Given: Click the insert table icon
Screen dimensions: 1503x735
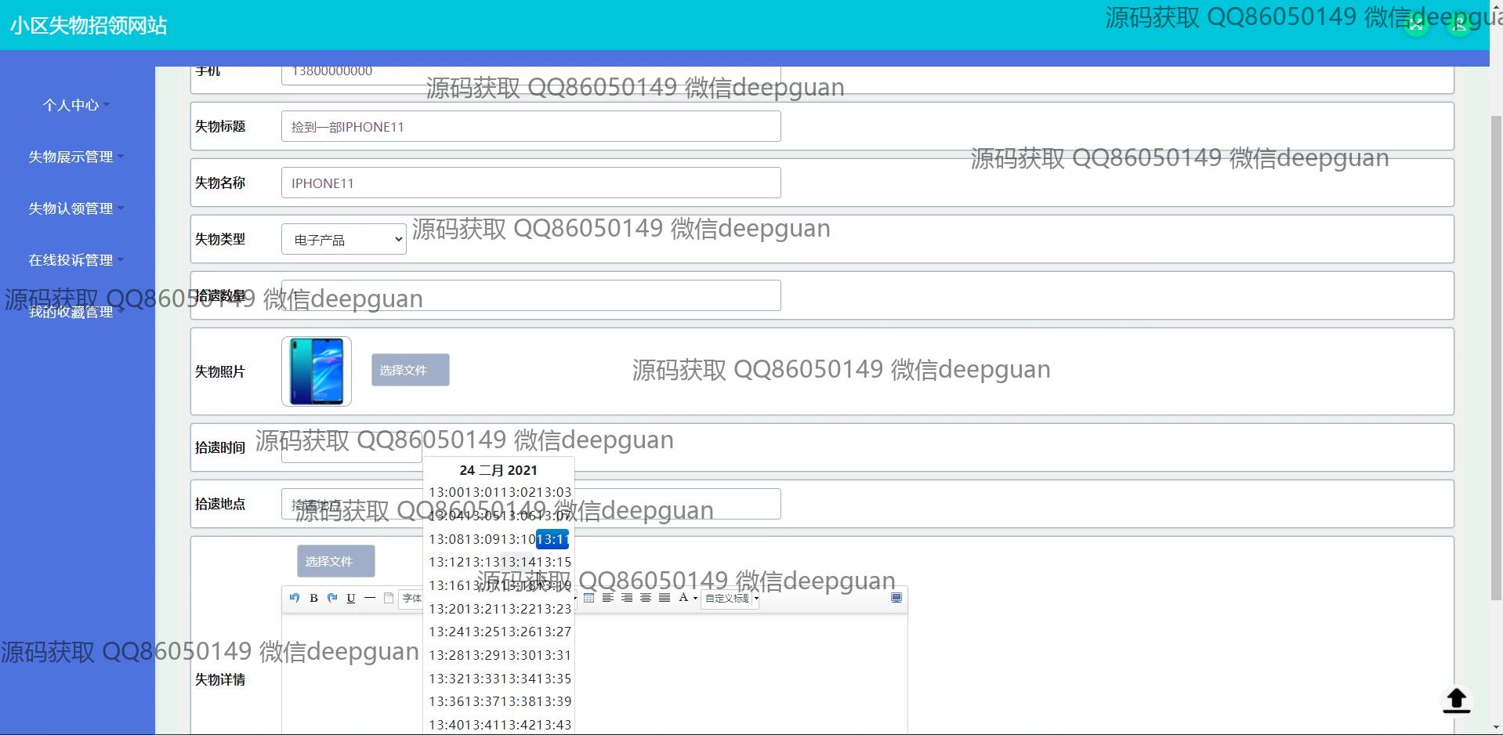Looking at the screenshot, I should [589, 598].
